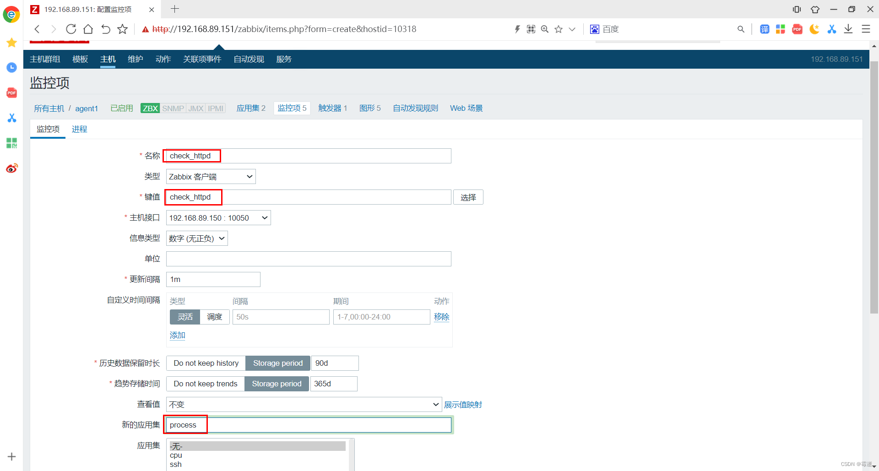Image resolution: width=879 pixels, height=471 pixels.
Task: Open the colorful apps grid extension icon
Action: tap(781, 29)
